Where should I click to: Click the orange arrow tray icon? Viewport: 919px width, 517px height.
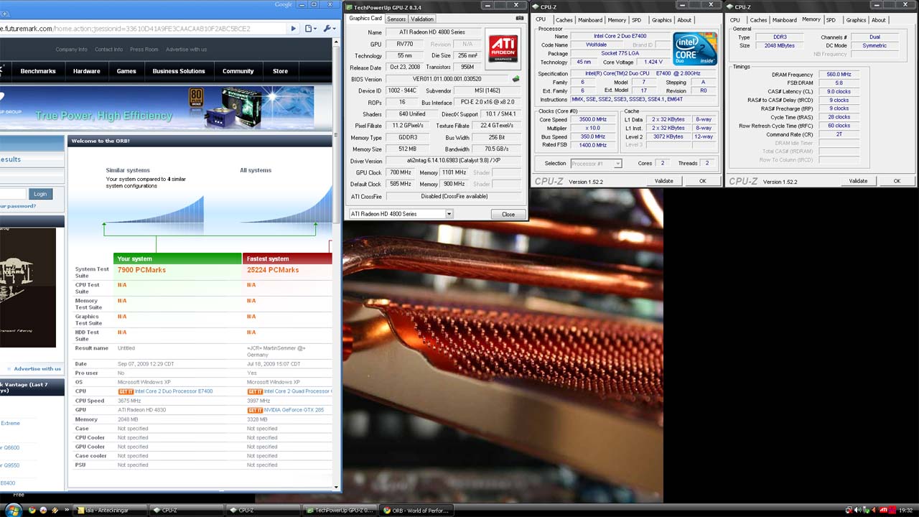coord(874,511)
